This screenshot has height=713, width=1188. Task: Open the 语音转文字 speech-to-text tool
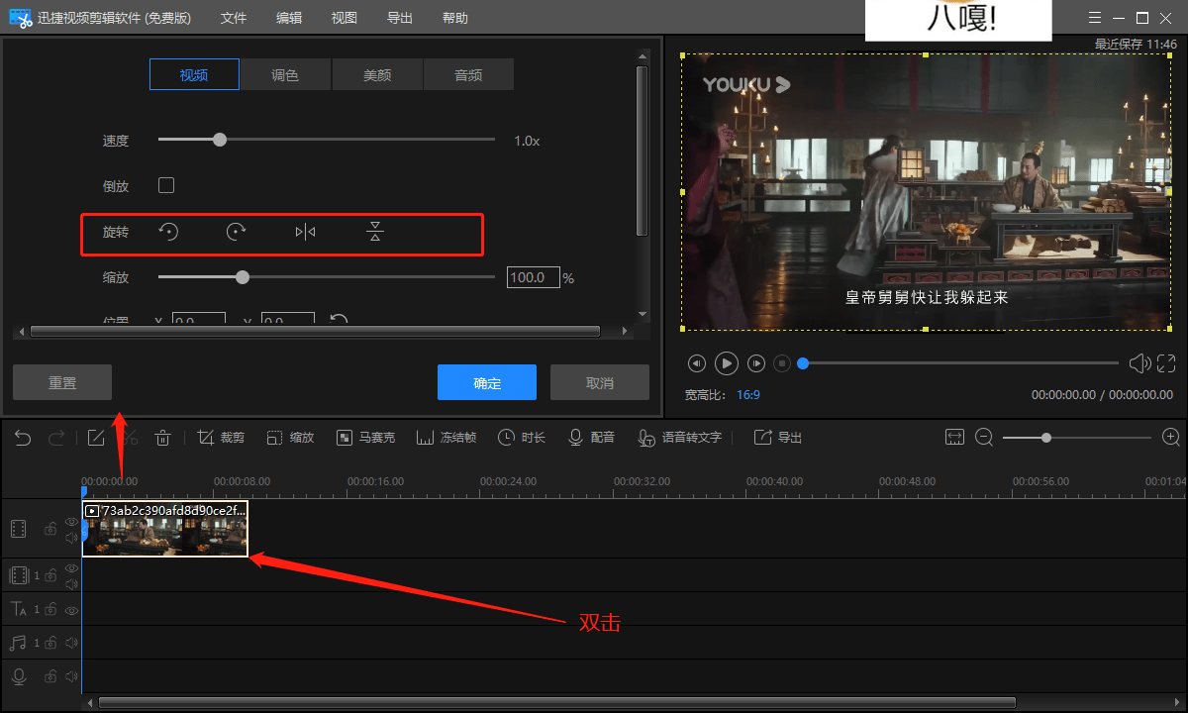click(679, 438)
